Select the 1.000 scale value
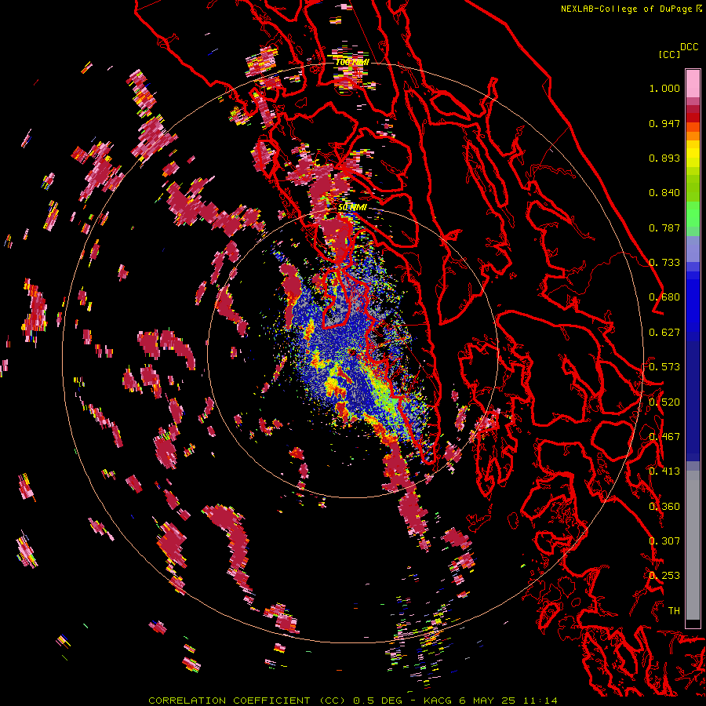The image size is (706, 706). click(664, 88)
